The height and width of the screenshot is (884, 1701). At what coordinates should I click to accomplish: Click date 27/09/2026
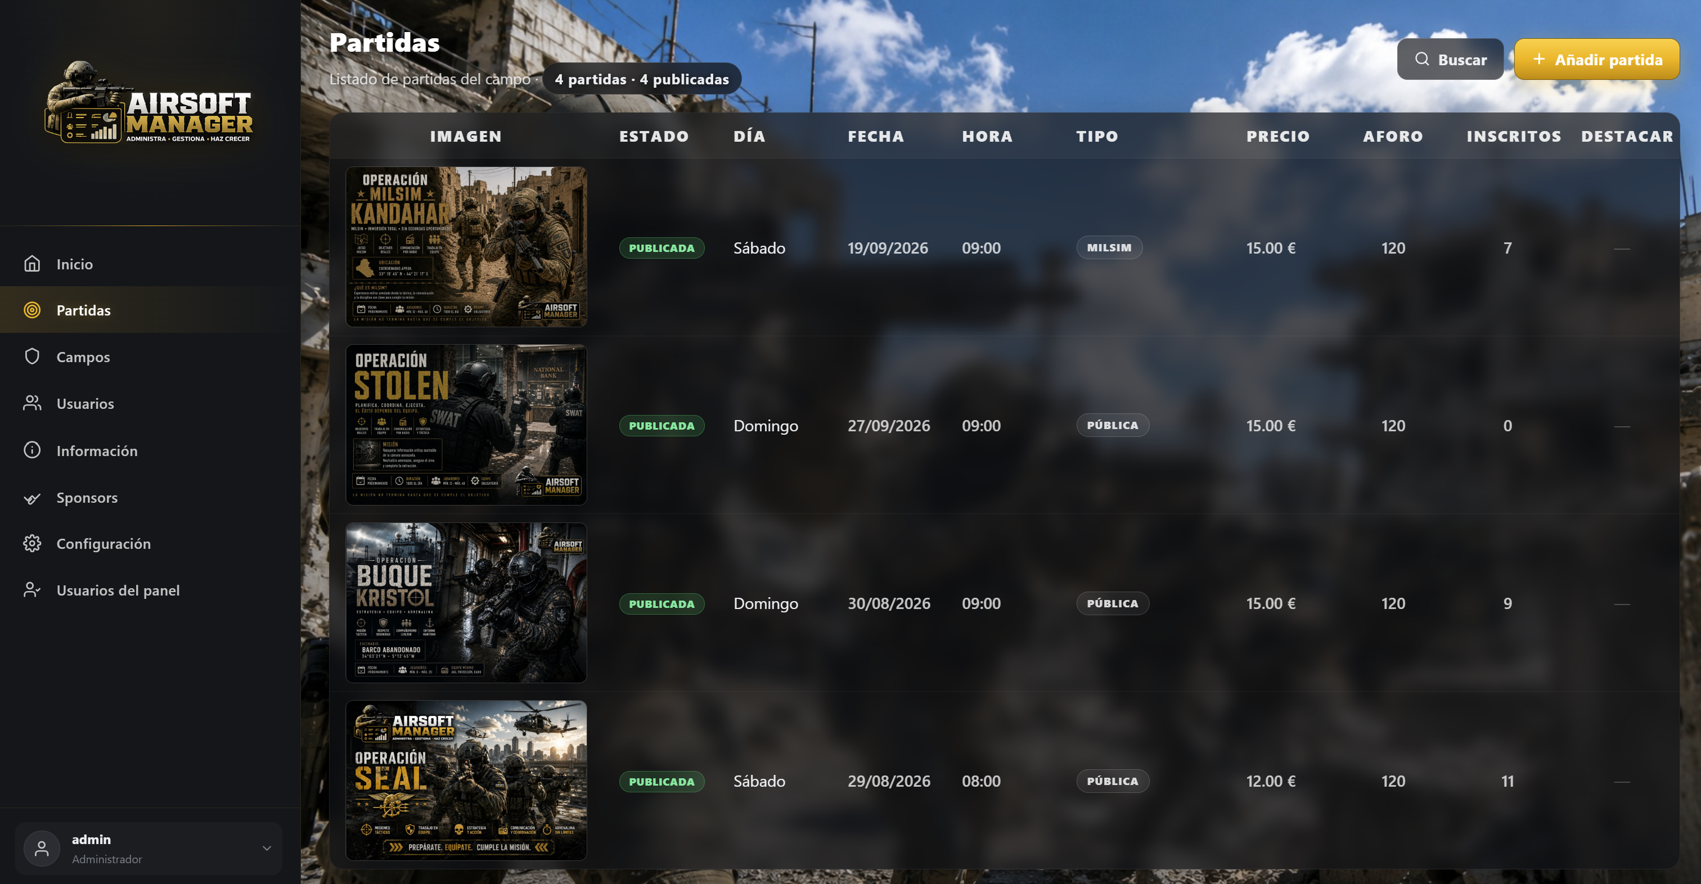tap(889, 426)
